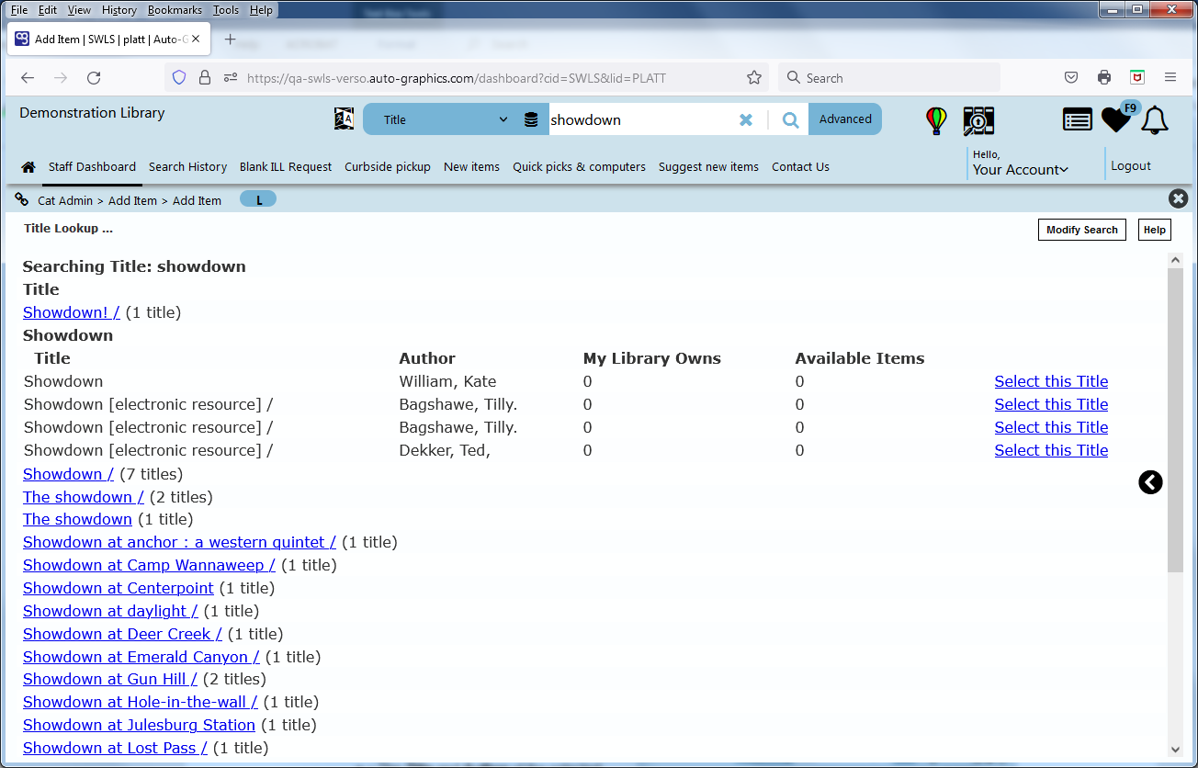Clear the search text with X icon

coord(746,119)
